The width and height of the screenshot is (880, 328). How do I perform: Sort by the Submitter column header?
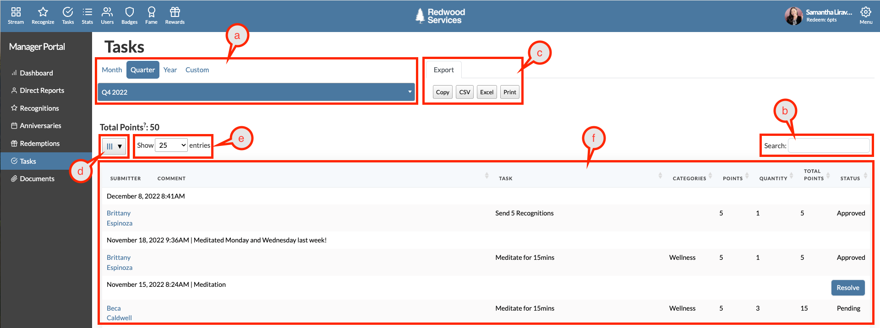coord(126,178)
